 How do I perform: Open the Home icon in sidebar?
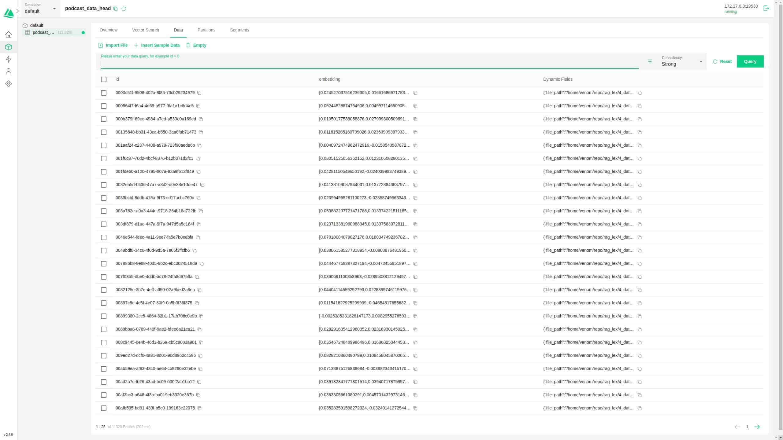coord(9,35)
